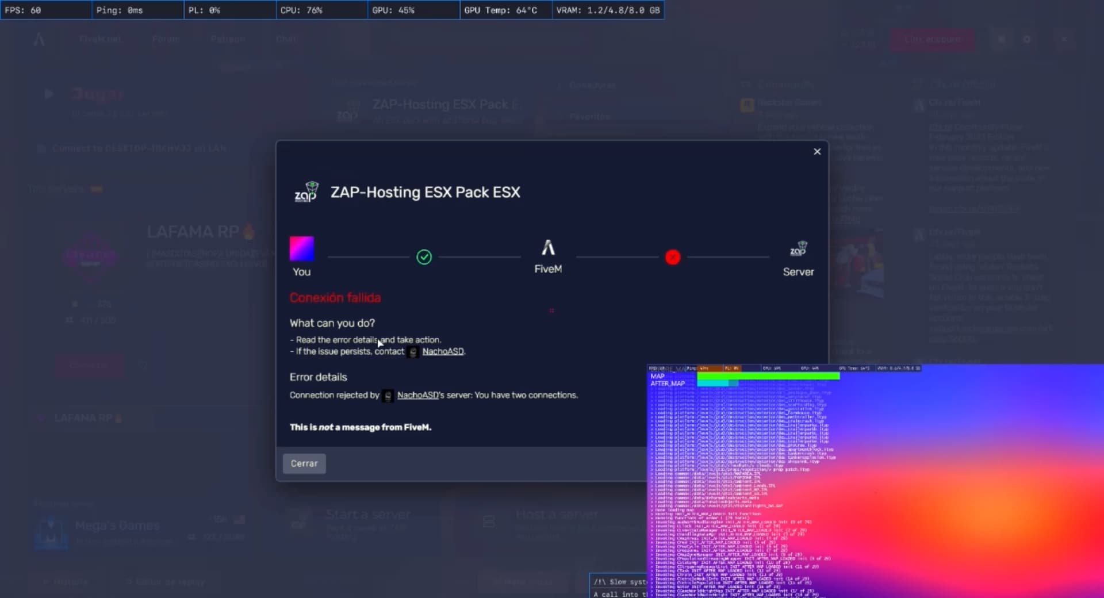This screenshot has width=1104, height=598.
Task: Click 'Connect to DESKTOP' LAN entry in background
Action: [140, 148]
